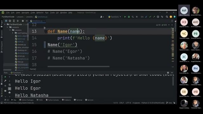Image resolution: width=203 pixels, height=114 pixels.
Task: Open the Git tool window tab
Action: [7, 100]
